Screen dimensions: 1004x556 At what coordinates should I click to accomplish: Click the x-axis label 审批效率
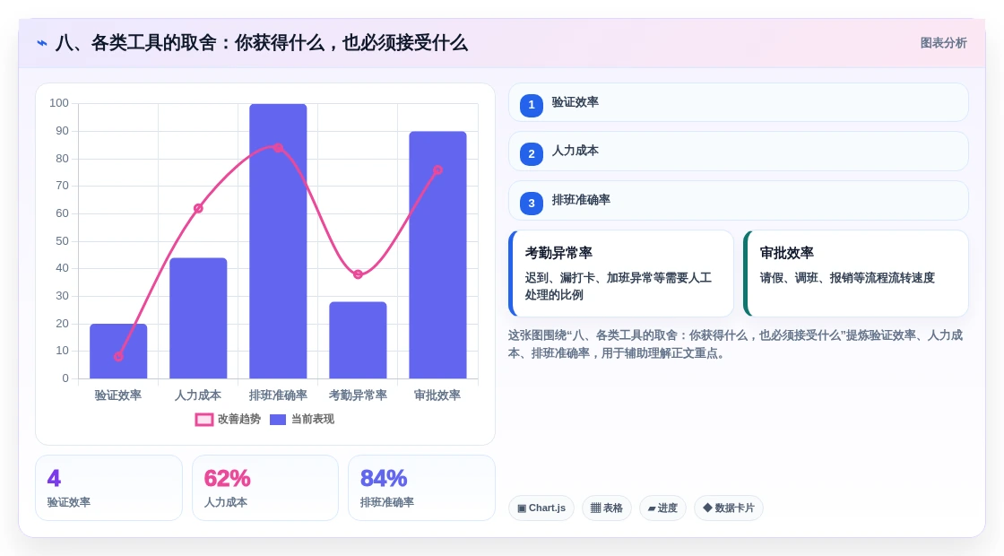(x=438, y=395)
